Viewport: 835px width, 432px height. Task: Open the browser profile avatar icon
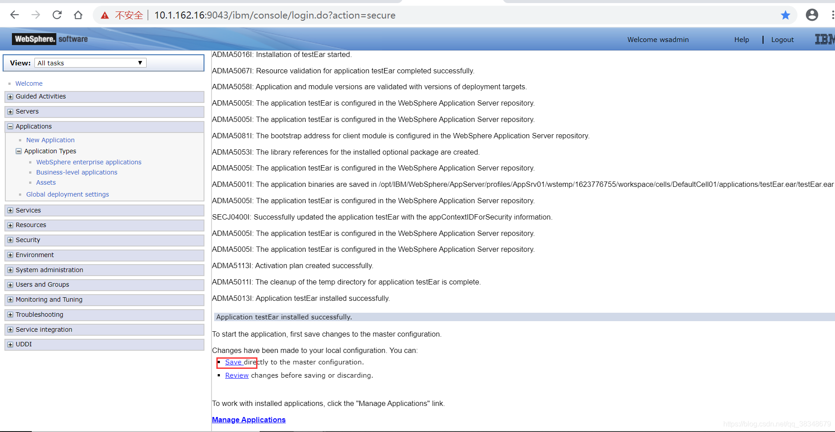pyautogui.click(x=812, y=15)
